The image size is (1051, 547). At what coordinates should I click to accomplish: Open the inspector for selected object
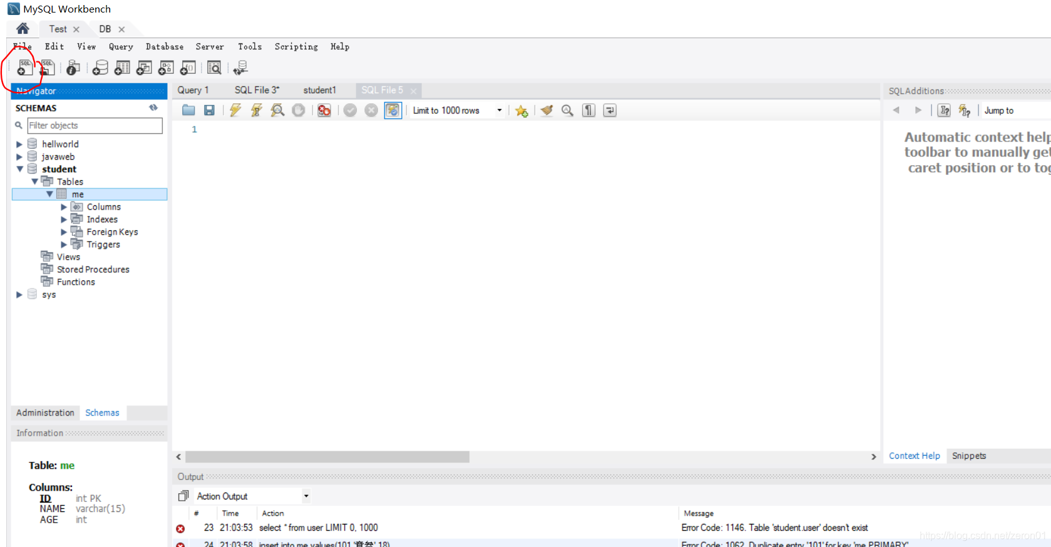[x=73, y=68]
